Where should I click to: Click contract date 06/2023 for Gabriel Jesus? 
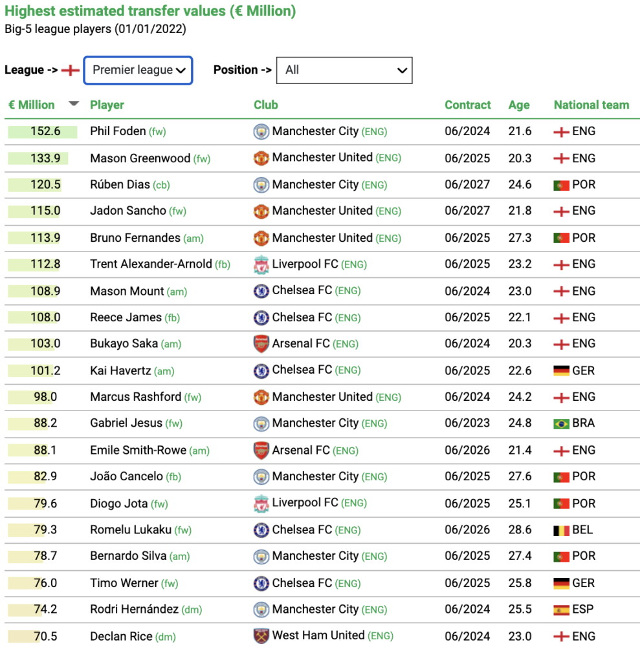coord(467,423)
